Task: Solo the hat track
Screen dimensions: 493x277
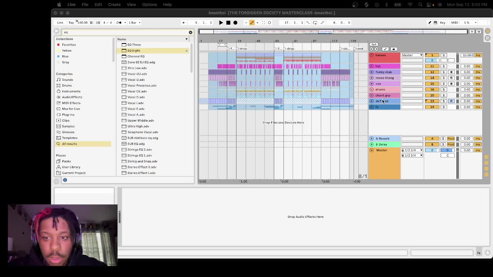Action: coord(444,66)
